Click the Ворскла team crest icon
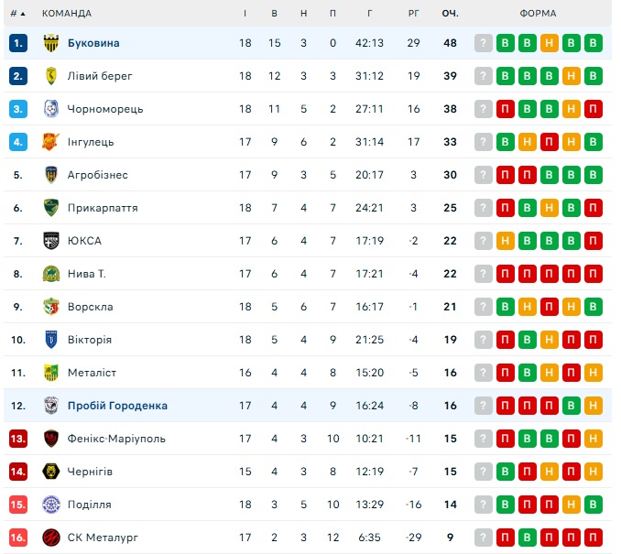 51,307
